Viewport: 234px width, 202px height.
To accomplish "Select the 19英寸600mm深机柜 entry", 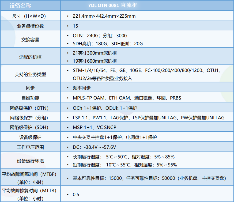I will coord(95,61).
